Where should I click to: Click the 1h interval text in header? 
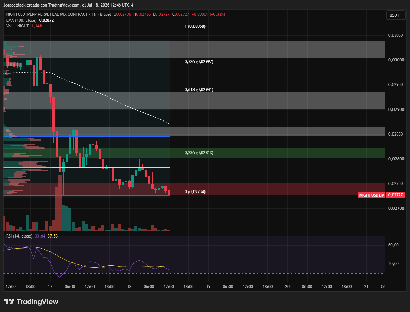pos(94,14)
